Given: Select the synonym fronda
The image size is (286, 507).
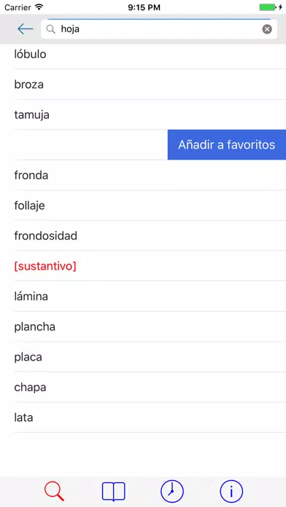Looking at the screenshot, I should pos(150,175).
